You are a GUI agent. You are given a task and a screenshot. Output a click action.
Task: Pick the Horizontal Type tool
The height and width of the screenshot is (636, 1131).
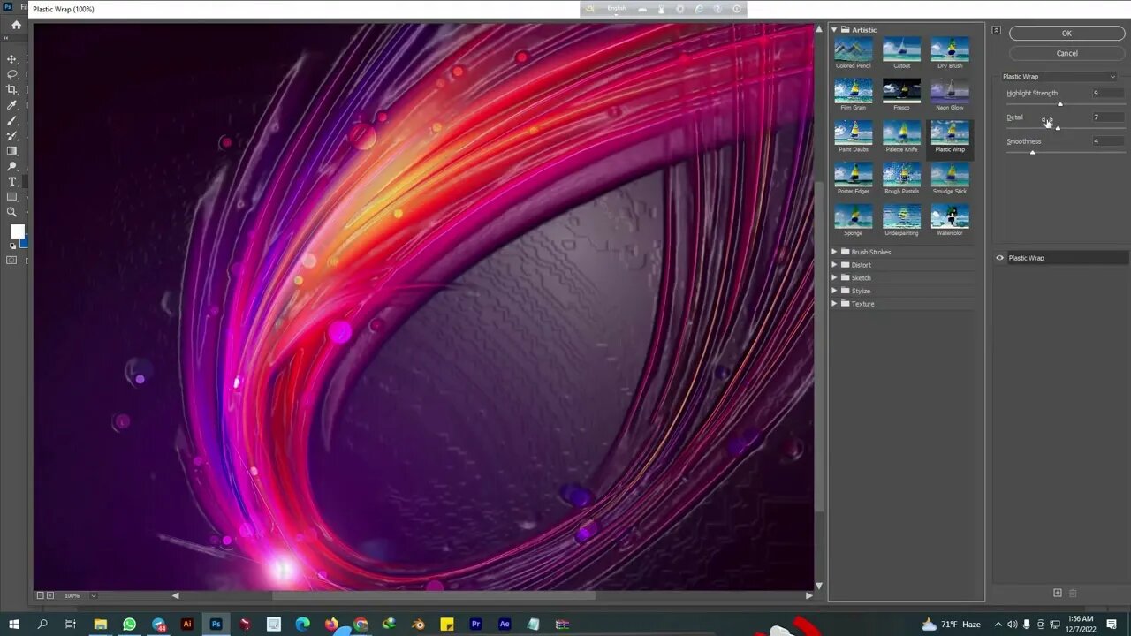[x=12, y=181]
